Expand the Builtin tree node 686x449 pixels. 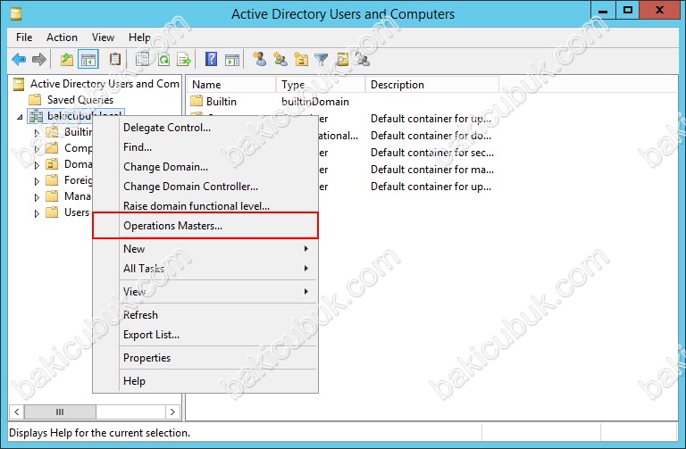click(37, 132)
